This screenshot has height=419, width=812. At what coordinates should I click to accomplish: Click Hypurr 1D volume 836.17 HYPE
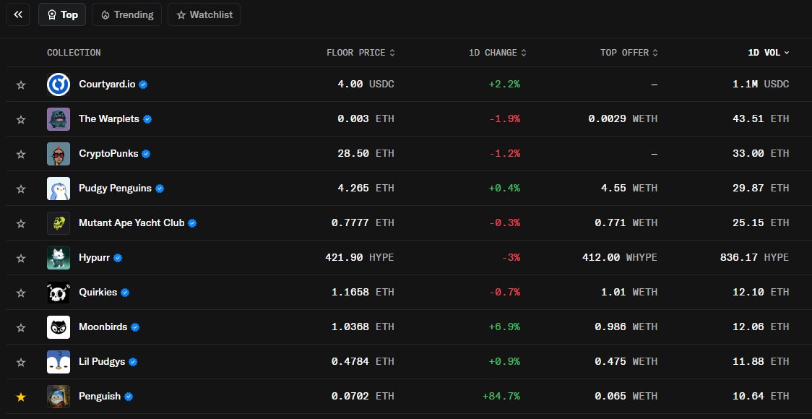pos(754,257)
